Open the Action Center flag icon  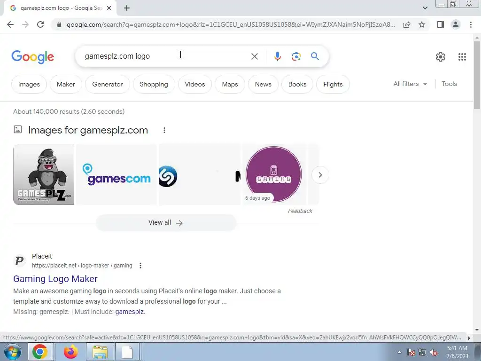[411, 352]
